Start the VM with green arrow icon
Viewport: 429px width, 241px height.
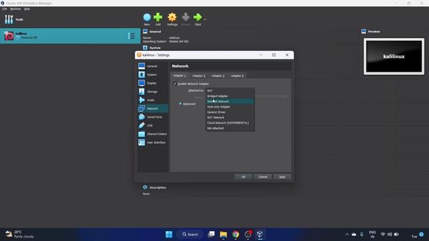pos(198,17)
